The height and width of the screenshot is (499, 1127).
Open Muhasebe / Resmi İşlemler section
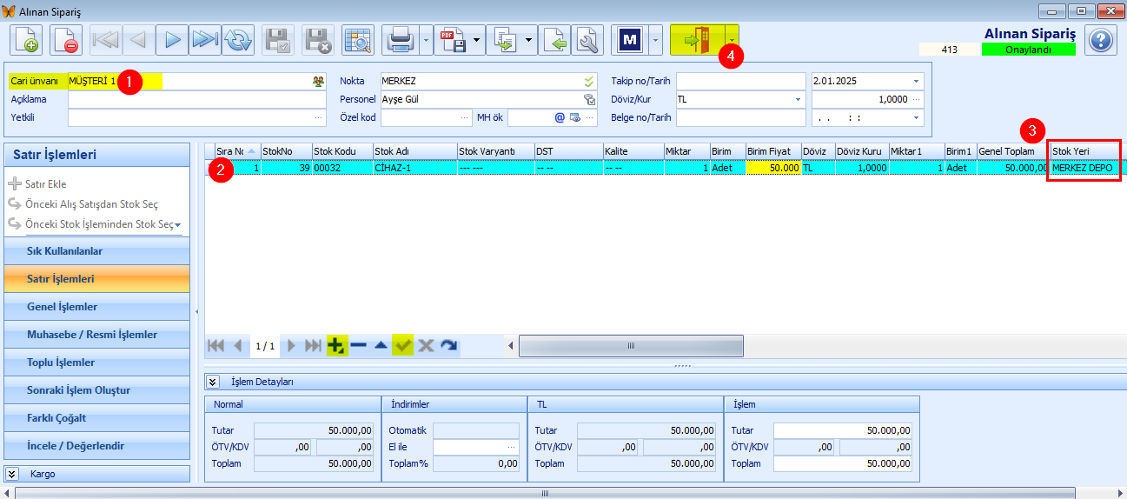(x=96, y=335)
